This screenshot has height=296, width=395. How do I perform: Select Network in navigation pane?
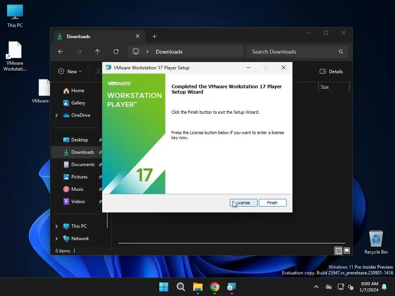(80, 238)
